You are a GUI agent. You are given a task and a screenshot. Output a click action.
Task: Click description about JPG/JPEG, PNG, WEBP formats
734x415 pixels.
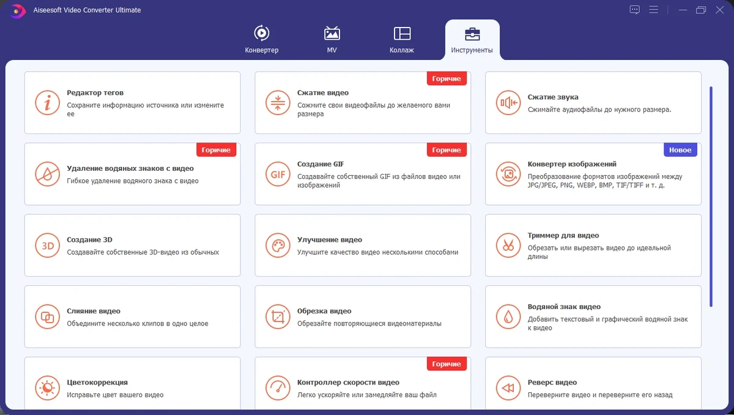pyautogui.click(x=605, y=181)
